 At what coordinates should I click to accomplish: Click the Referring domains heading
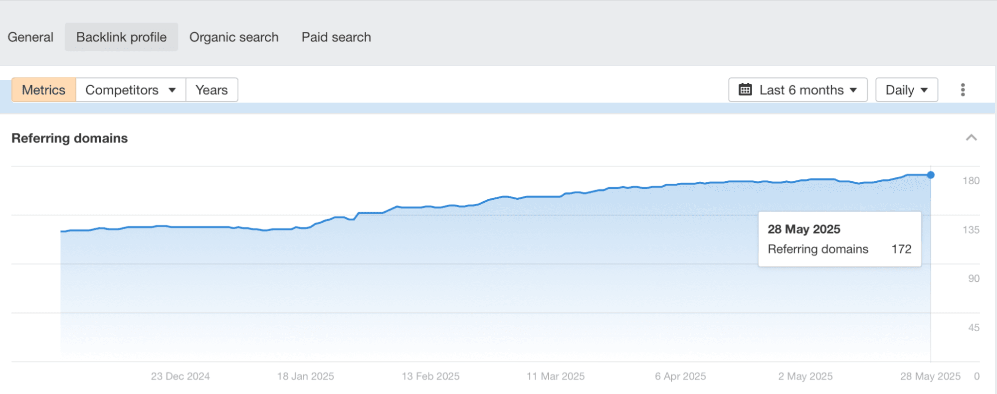(x=70, y=138)
